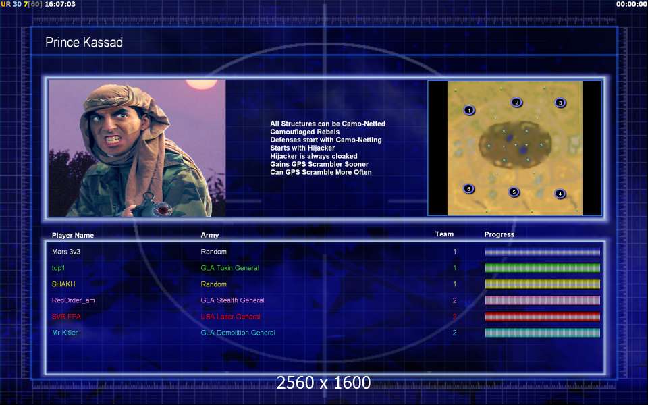Select start position 6 on the map
This screenshot has height=405, width=648.
[468, 189]
